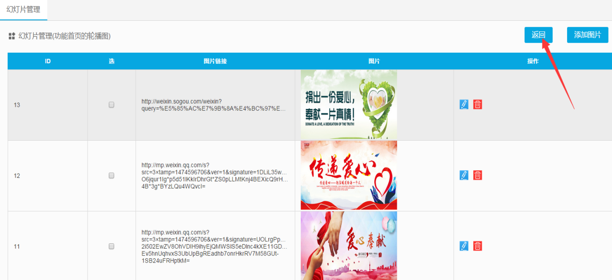Click the green heart donation banner thumbnail
612x280 pixels.
[349, 105]
